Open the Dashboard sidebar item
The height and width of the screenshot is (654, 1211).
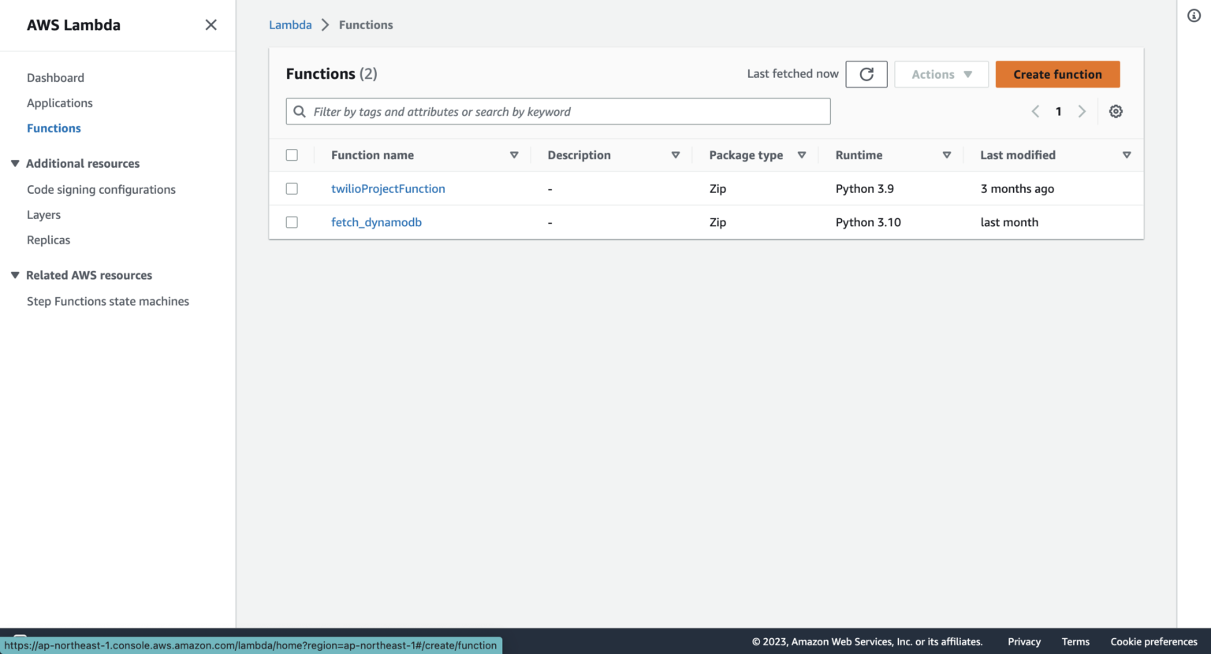click(x=55, y=77)
